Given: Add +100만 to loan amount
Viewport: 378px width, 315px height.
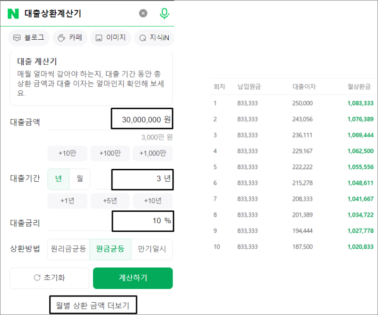Looking at the screenshot, I should (110, 153).
